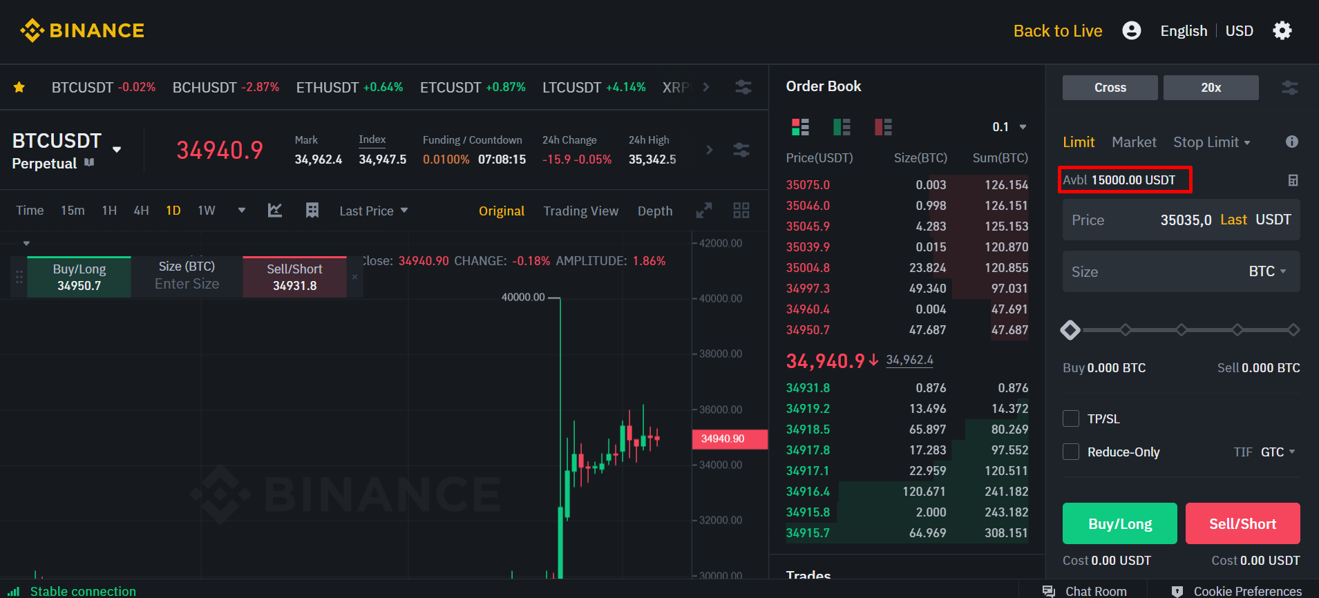The height and width of the screenshot is (598, 1319).
Task: Open the calculator icon beside available balance
Action: [x=1293, y=180]
